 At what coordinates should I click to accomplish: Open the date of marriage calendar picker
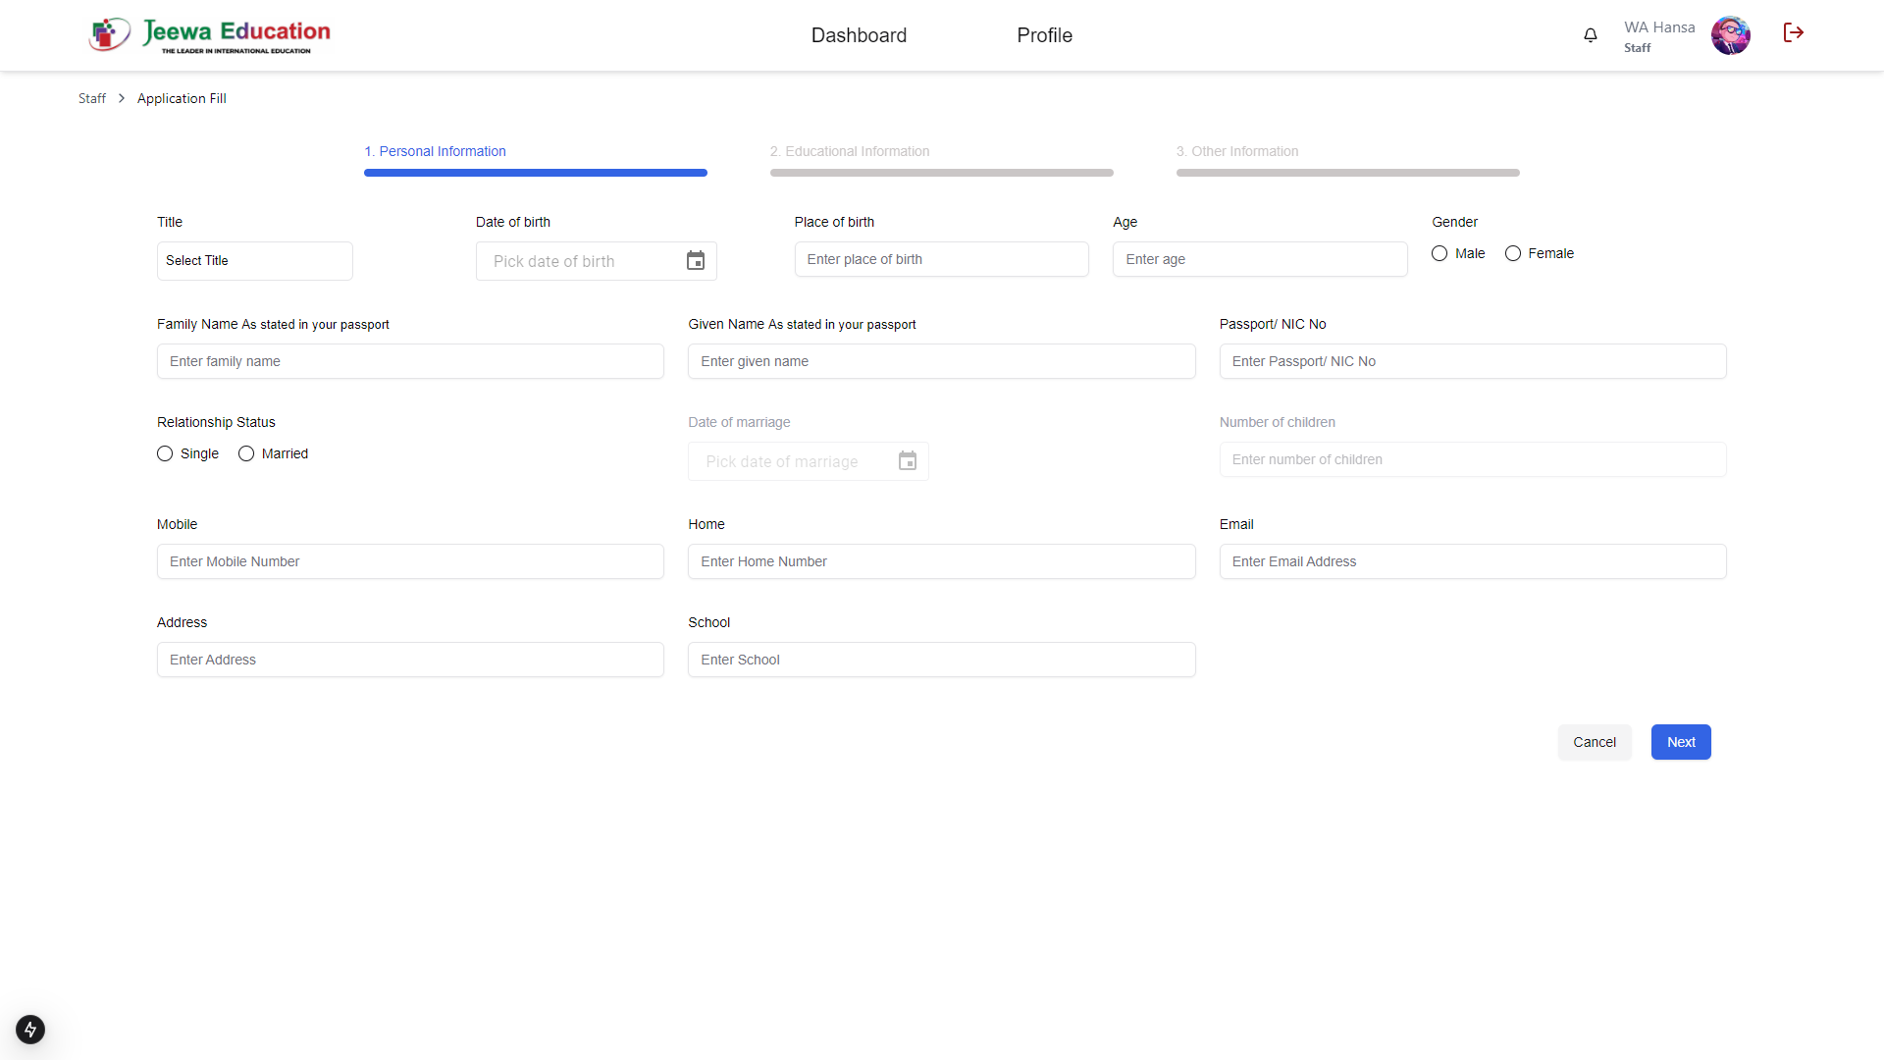(908, 461)
